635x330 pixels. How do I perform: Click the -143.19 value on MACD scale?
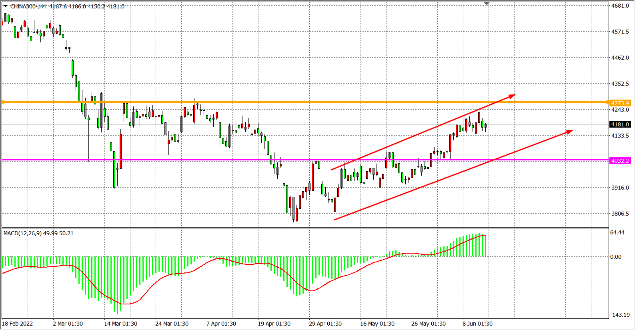pos(619,315)
